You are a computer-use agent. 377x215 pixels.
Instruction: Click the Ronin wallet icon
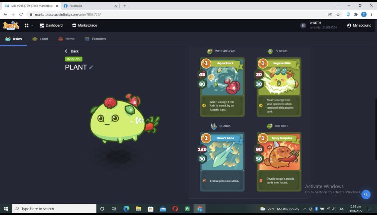pos(303,25)
